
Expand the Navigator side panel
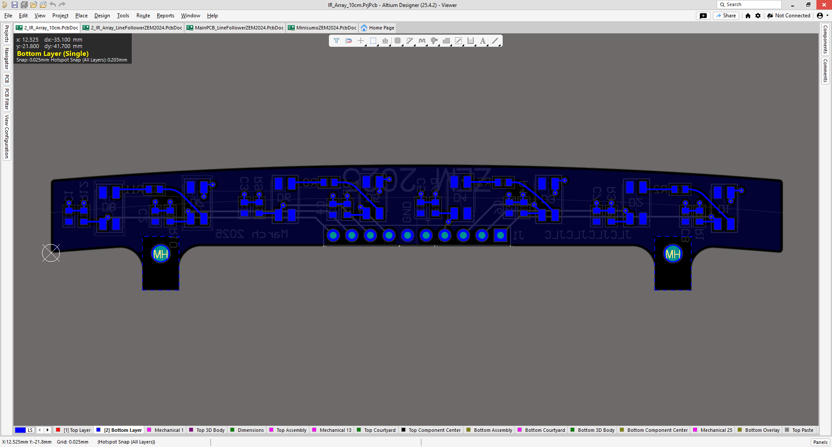tap(6, 58)
